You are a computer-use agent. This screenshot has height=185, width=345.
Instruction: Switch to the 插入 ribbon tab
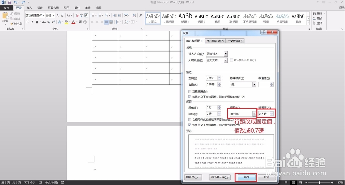pyautogui.click(x=29, y=8)
